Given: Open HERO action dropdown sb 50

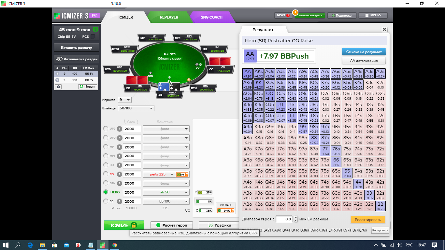Looking at the screenshot, I should click(x=166, y=192).
